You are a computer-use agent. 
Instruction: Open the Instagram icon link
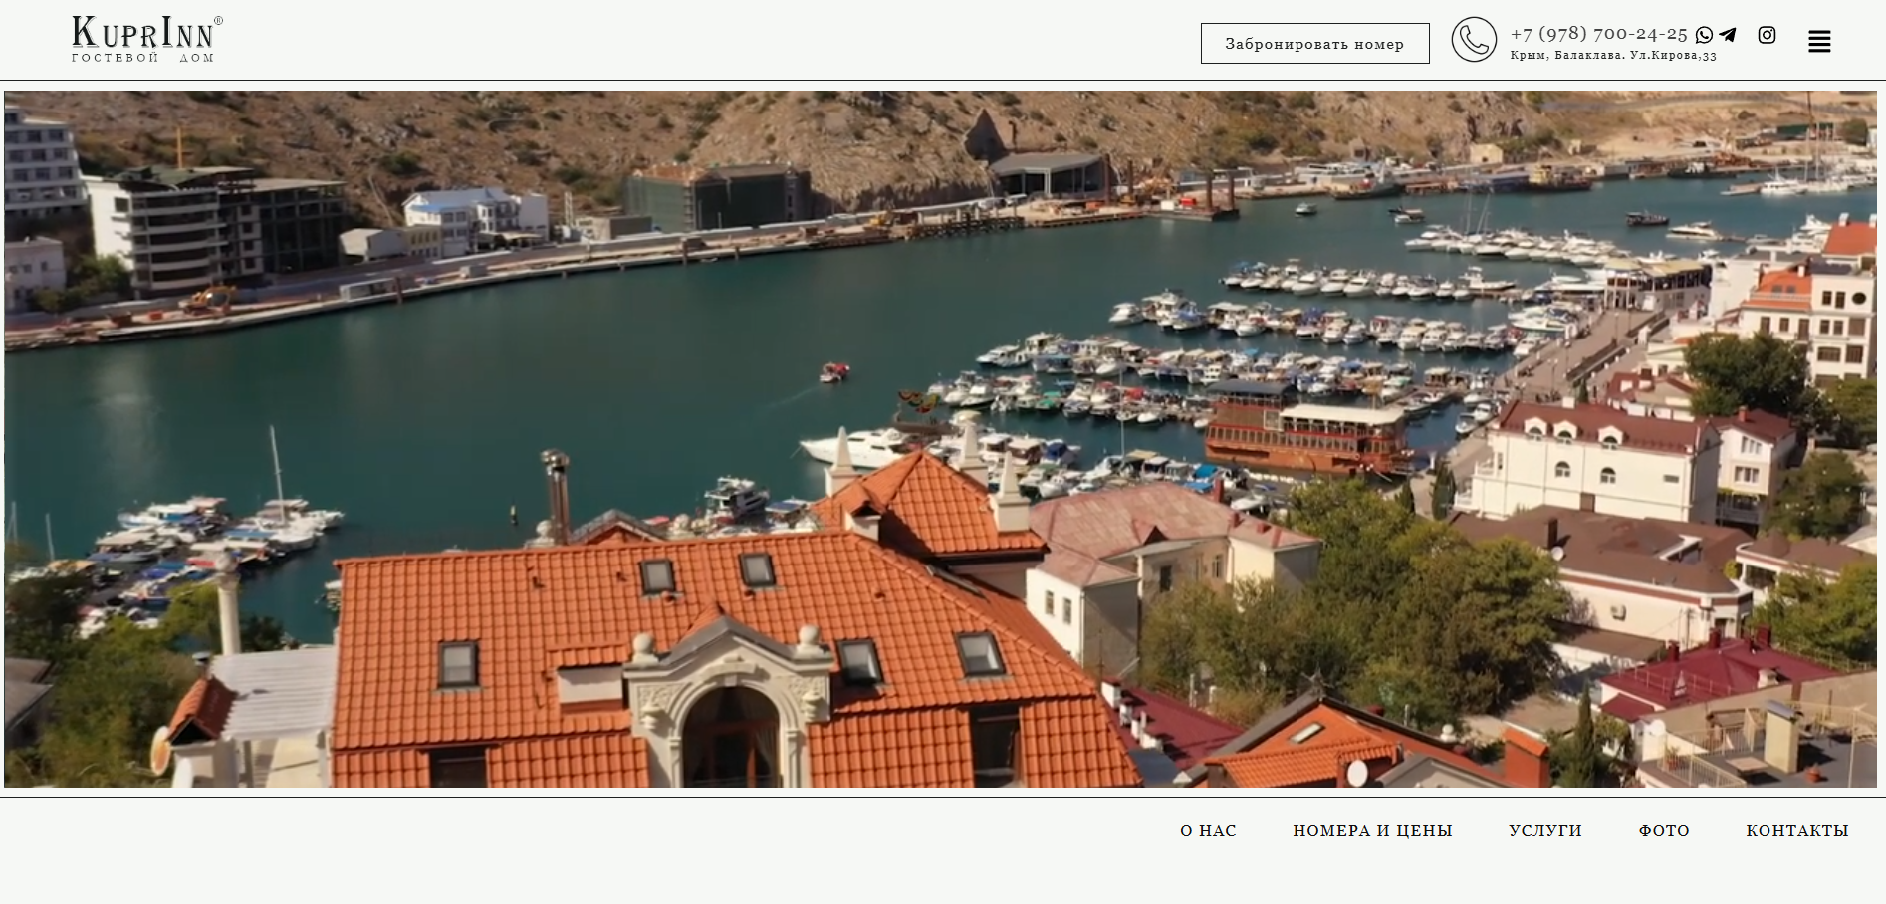tap(1767, 35)
